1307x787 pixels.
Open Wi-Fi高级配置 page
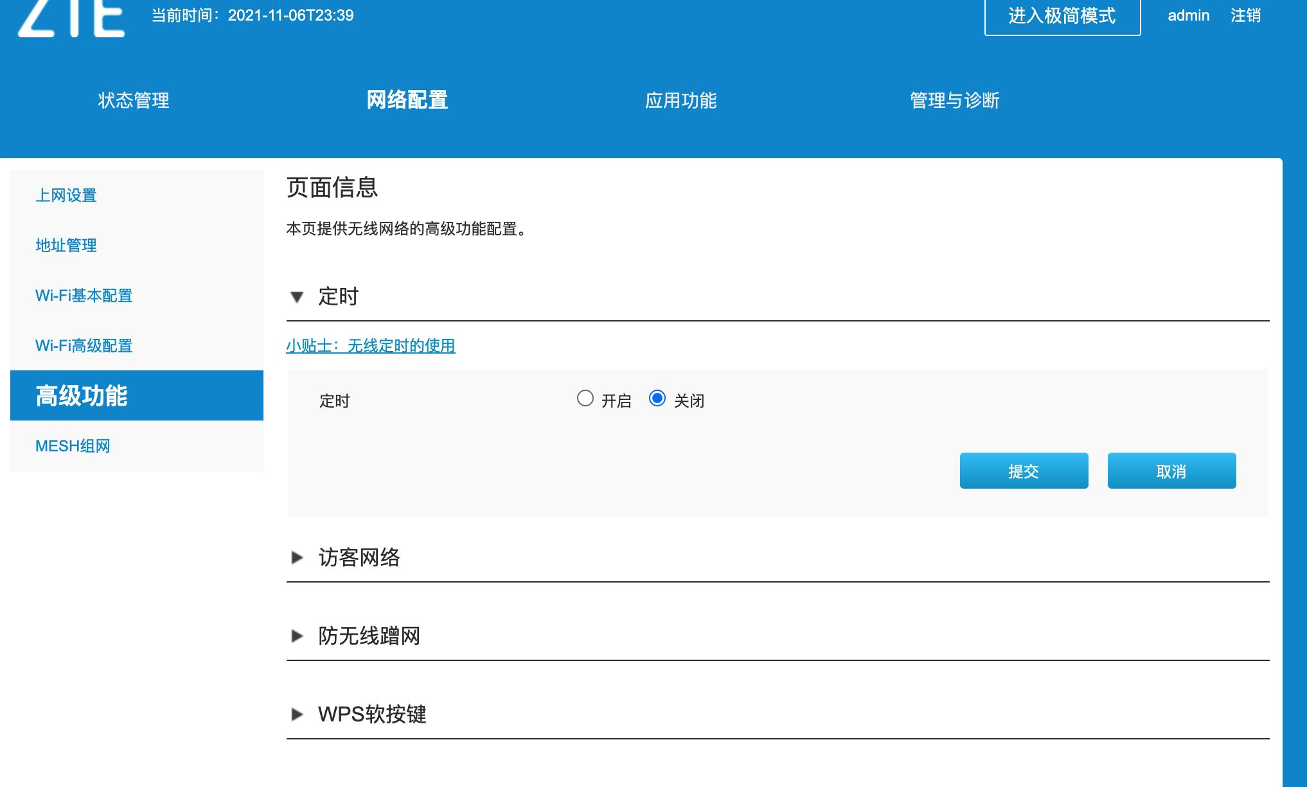84,346
